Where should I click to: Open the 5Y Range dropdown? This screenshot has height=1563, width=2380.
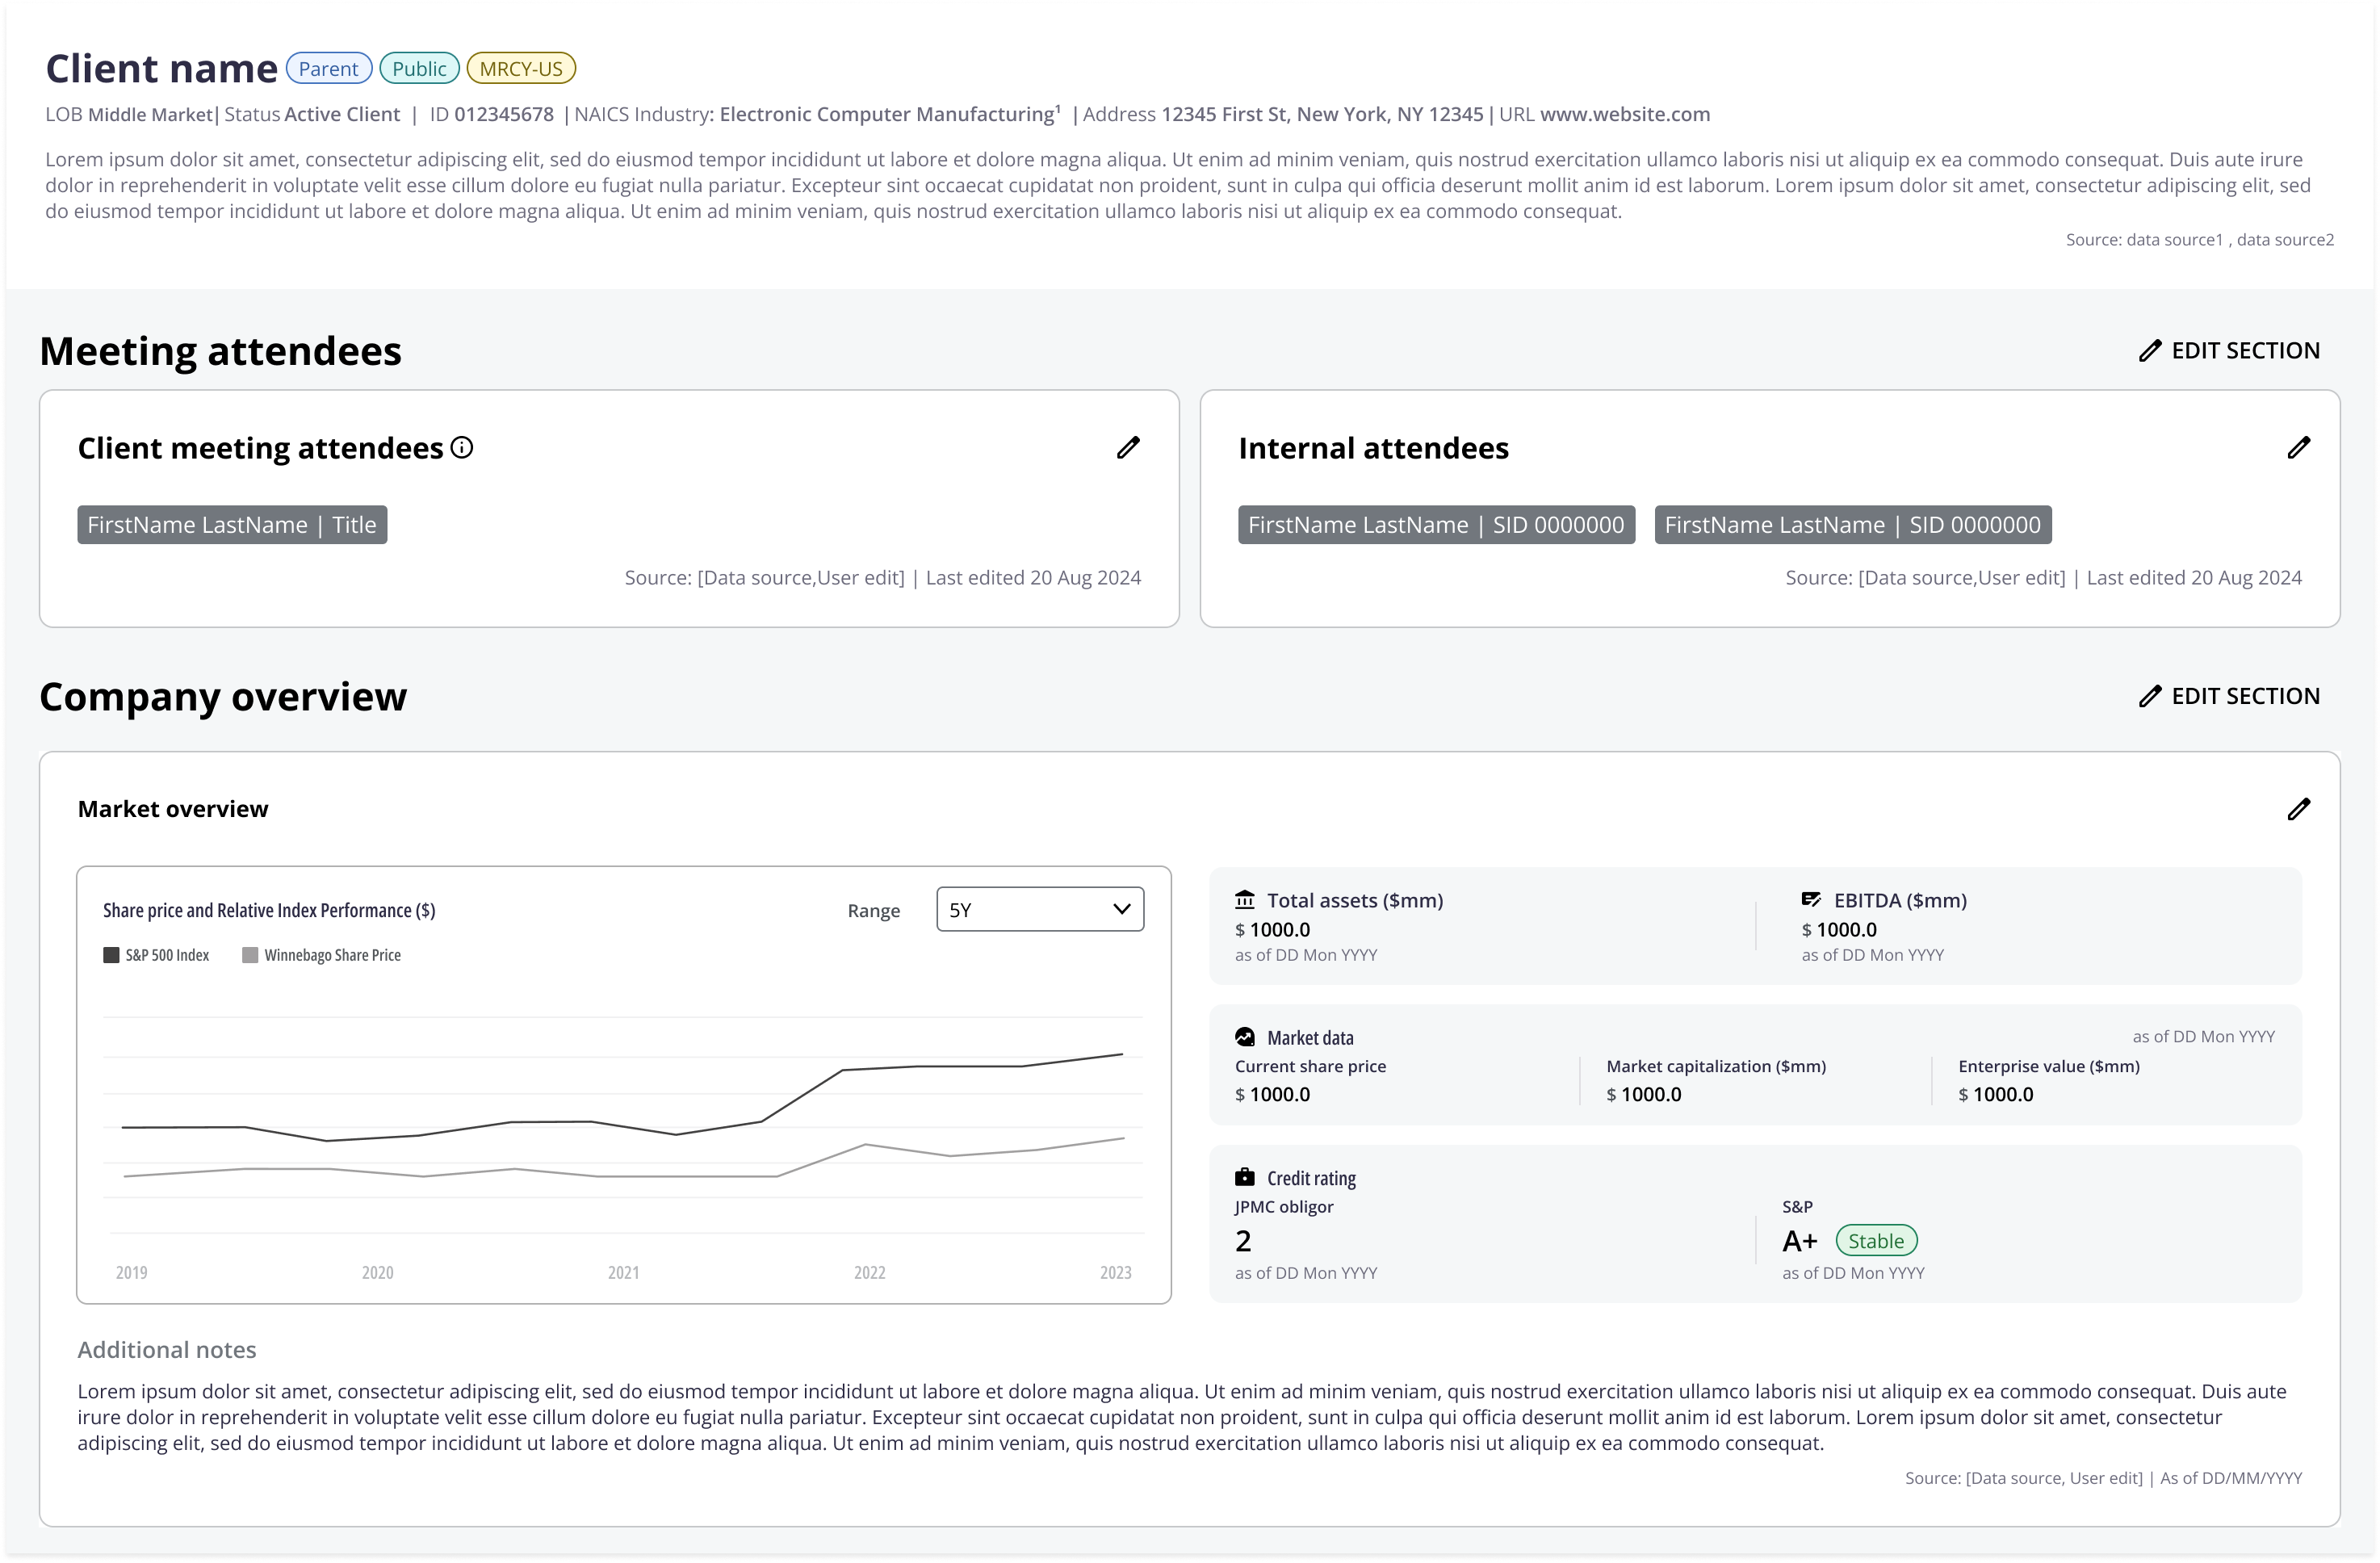click(x=1039, y=909)
